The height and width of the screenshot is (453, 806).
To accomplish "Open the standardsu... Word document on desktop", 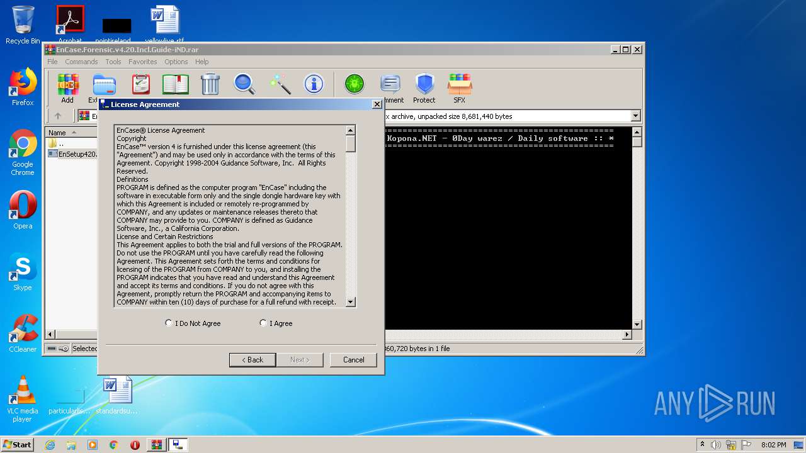I will pos(118,395).
